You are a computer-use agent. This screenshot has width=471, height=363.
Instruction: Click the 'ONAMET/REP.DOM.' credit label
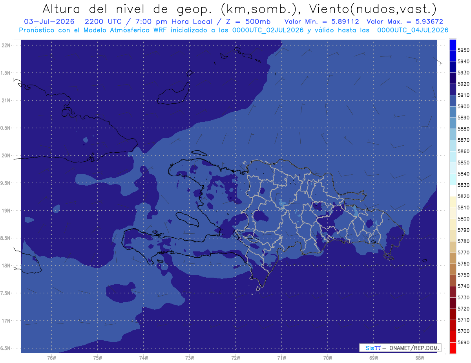[x=414, y=348]
